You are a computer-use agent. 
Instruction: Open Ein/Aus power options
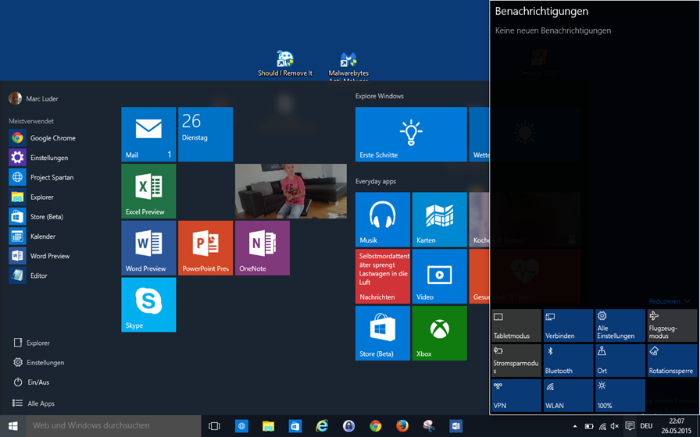[39, 382]
